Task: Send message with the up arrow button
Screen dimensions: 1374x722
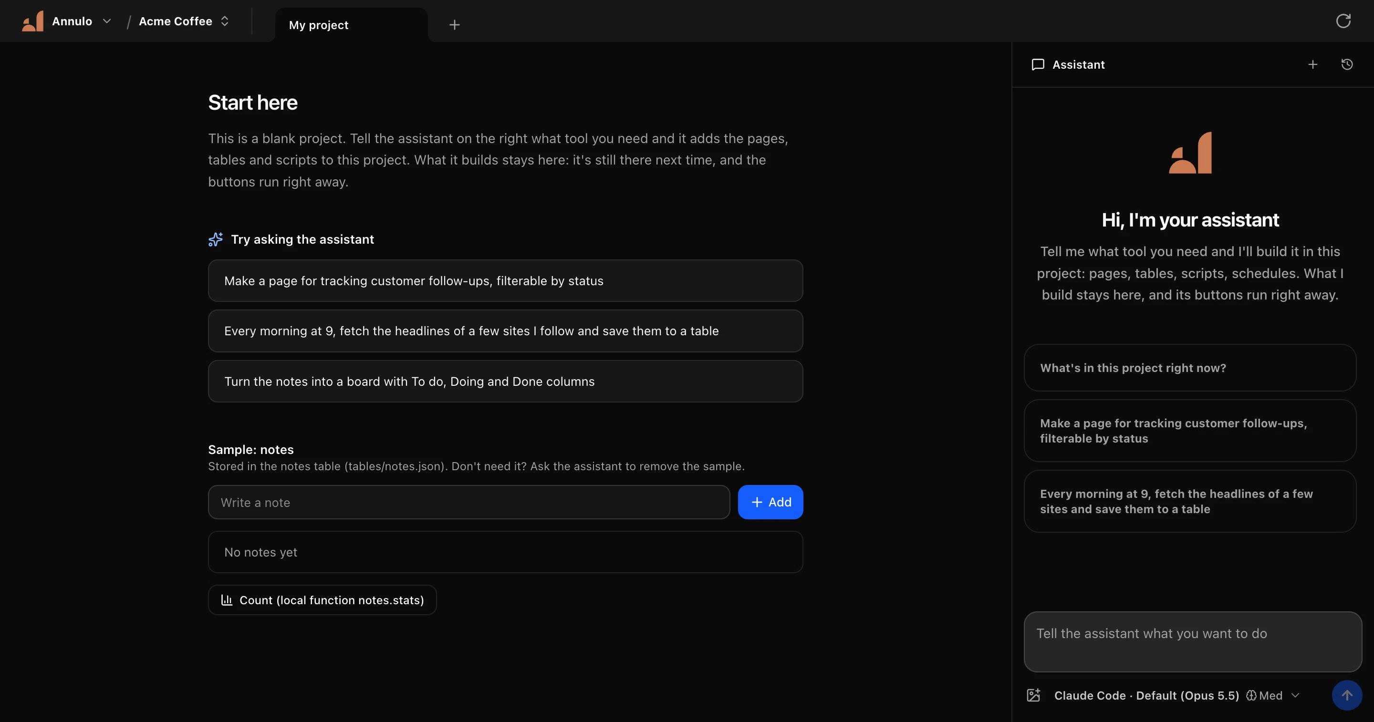Action: (x=1347, y=695)
